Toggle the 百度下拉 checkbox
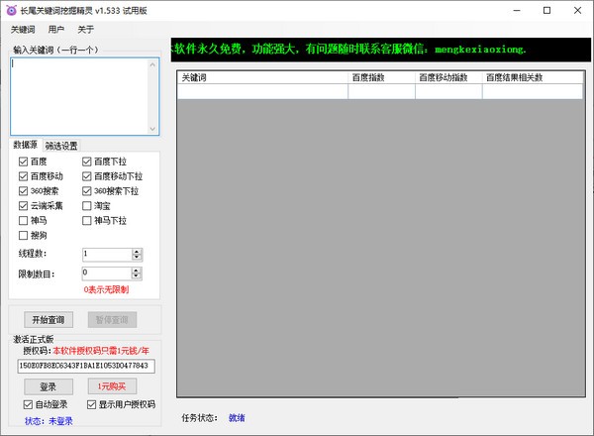 click(x=87, y=162)
